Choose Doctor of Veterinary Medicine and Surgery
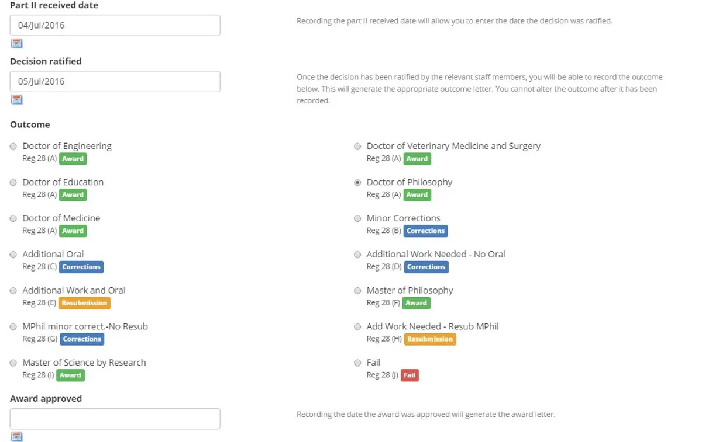 point(357,146)
